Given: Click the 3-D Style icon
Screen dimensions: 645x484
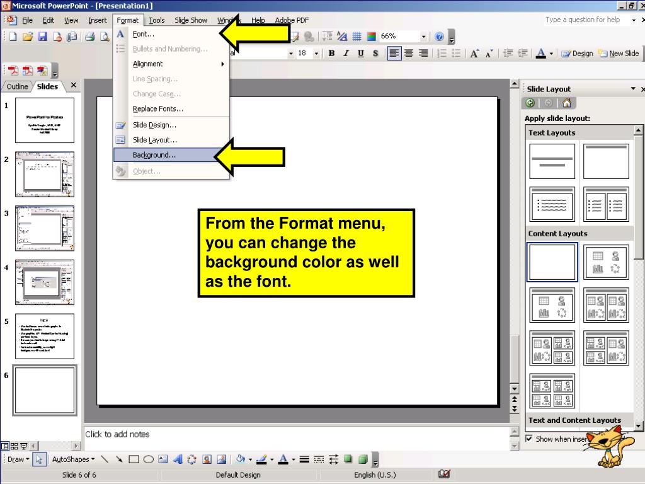Looking at the screenshot, I should coord(363,459).
